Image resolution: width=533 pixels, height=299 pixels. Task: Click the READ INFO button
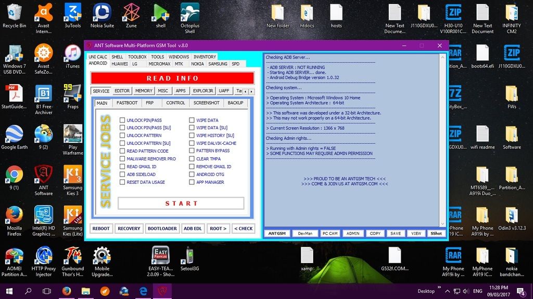click(172, 78)
